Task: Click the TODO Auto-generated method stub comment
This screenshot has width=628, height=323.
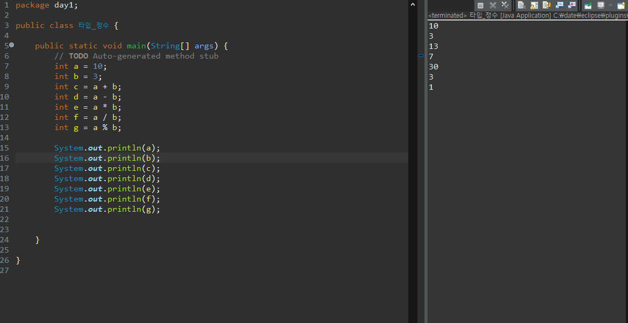Action: pyautogui.click(x=136, y=56)
